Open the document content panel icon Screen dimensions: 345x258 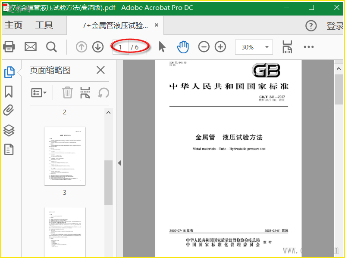tap(9, 149)
